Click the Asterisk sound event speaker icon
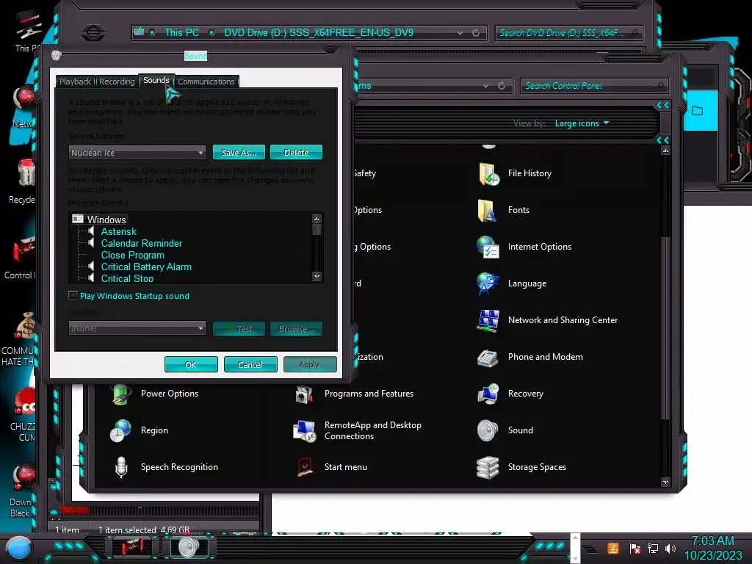This screenshot has width=752, height=564. [x=91, y=231]
